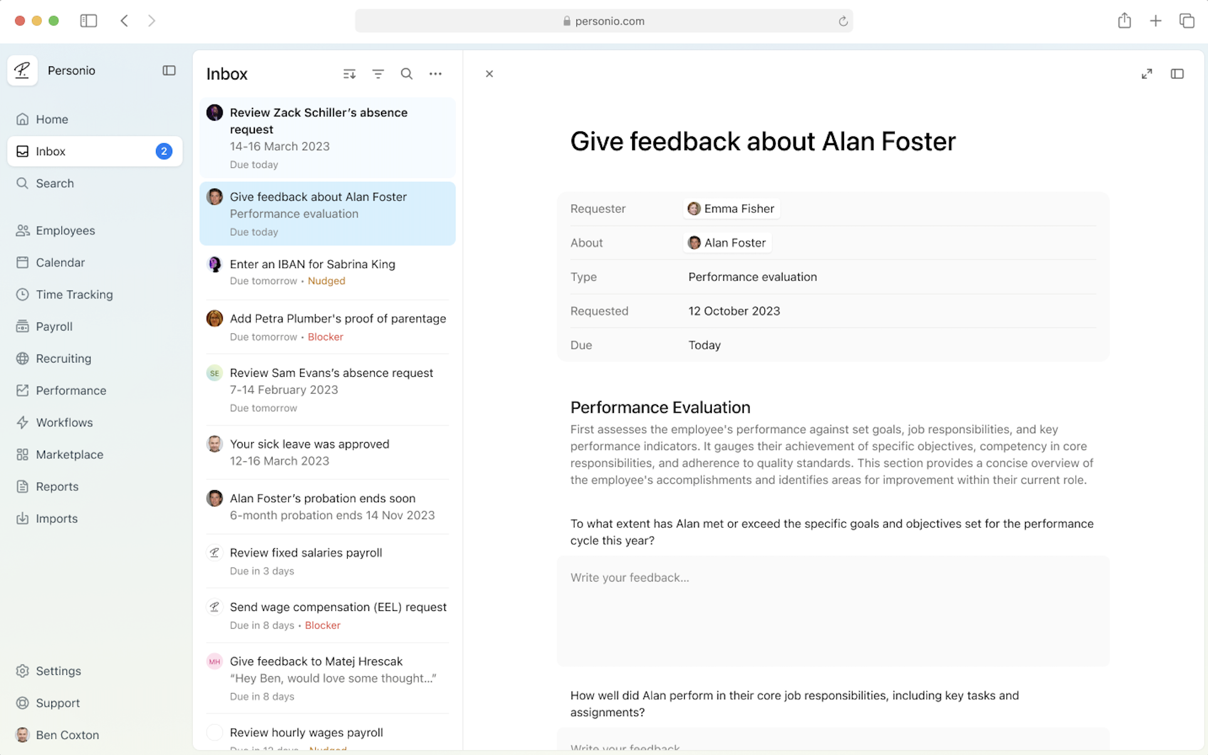Viewport: 1208px width, 755px height.
Task: Open Send wage compensation (EEL) request
Action: point(327,615)
